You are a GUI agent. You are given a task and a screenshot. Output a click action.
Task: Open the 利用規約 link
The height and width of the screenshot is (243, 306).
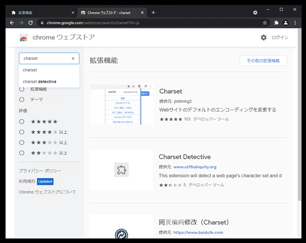click(x=27, y=181)
